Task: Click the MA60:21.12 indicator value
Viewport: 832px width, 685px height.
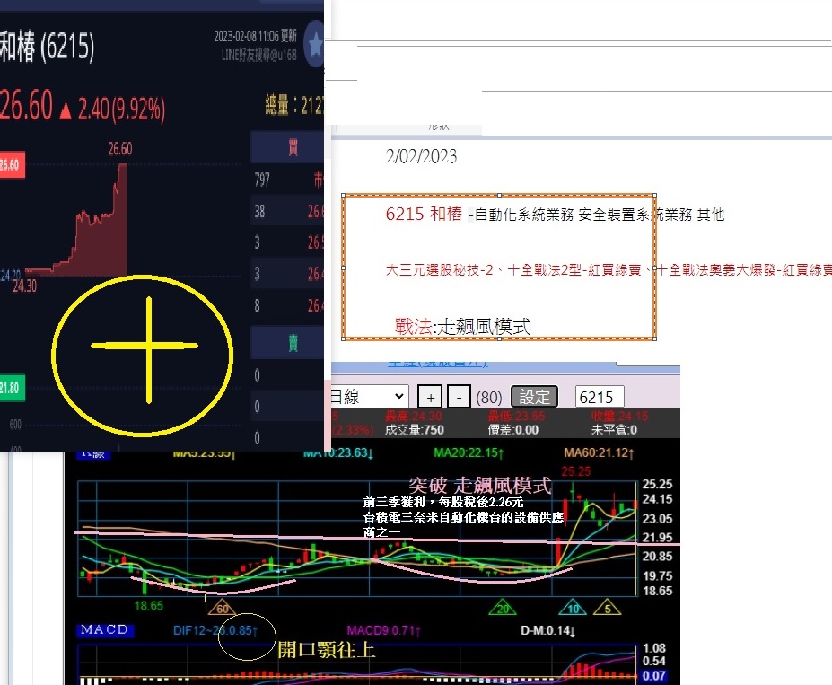Action: click(599, 453)
